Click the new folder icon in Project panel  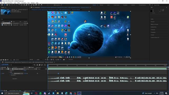click(x=3, y=60)
